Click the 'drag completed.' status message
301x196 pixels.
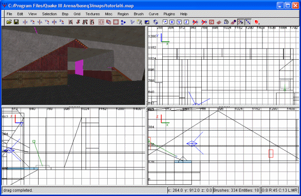click(x=18, y=190)
